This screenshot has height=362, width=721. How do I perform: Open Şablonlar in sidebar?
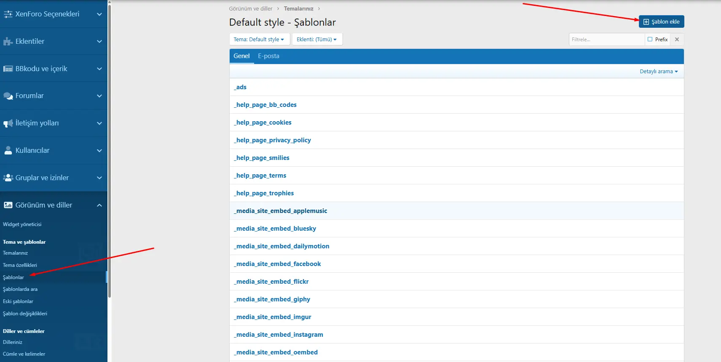click(13, 277)
